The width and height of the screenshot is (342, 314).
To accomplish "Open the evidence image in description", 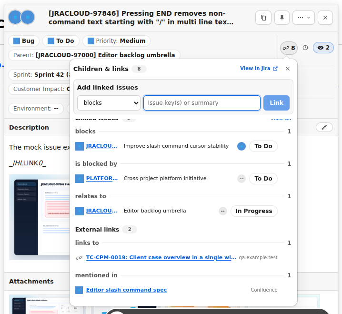I will [x=39, y=217].
